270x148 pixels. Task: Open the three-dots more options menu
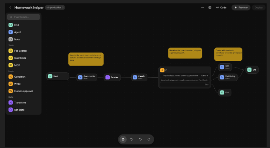click(202, 8)
